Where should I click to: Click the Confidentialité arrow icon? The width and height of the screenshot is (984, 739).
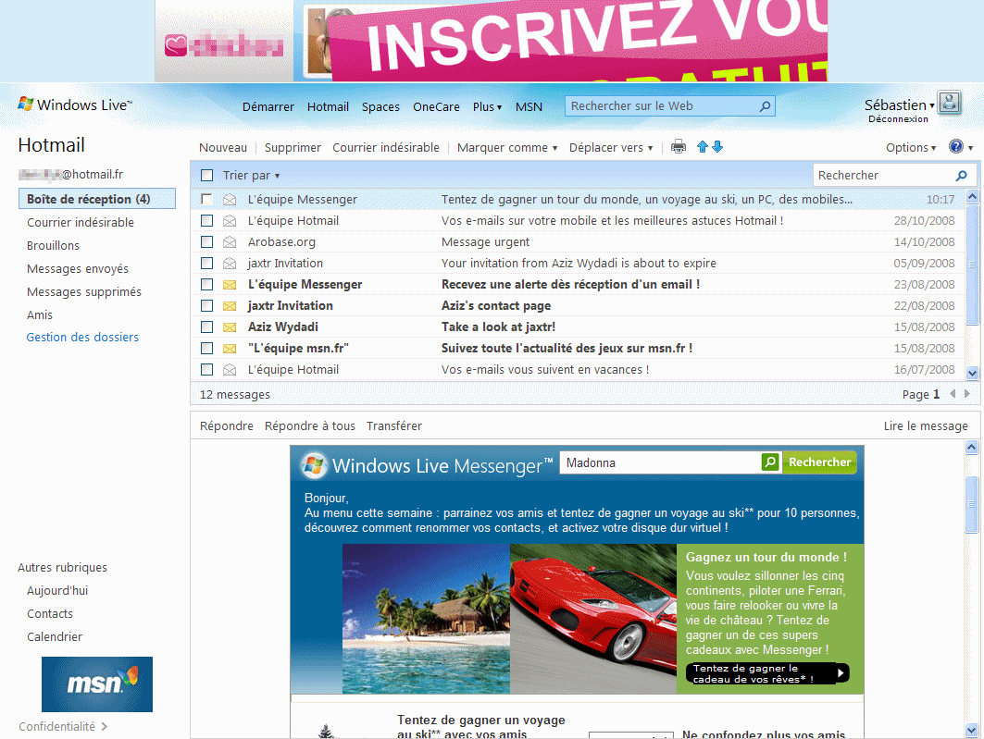(105, 726)
